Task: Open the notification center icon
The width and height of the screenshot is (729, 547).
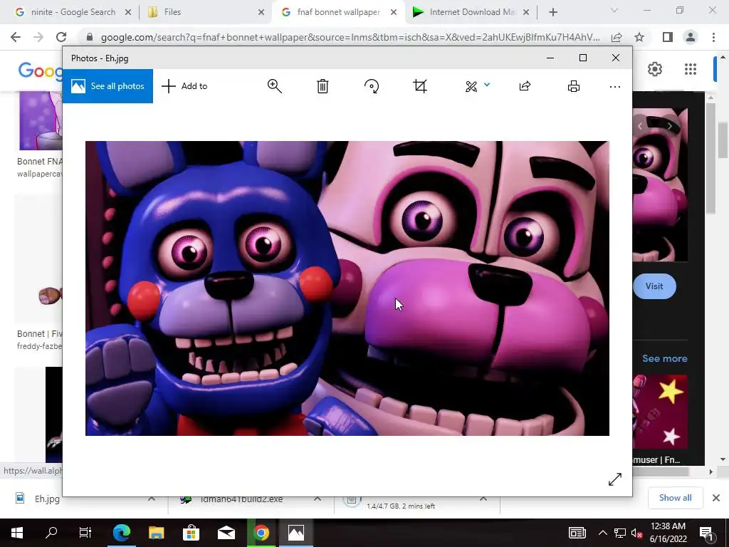Action: (706, 533)
